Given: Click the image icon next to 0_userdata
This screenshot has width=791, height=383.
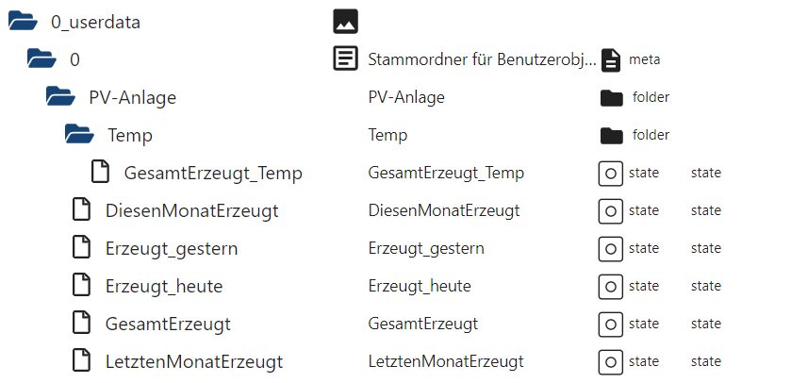Looking at the screenshot, I should tap(346, 22).
